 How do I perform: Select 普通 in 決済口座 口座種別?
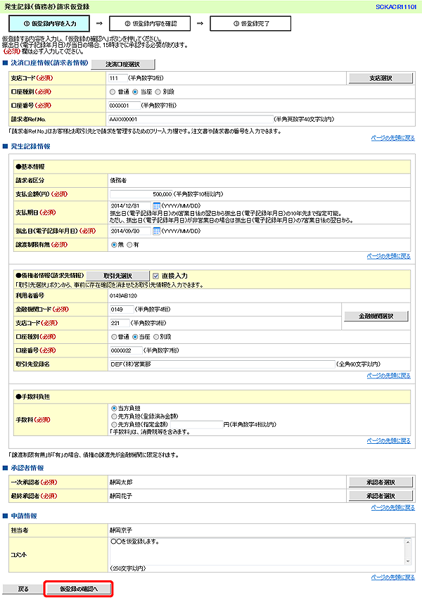(112, 92)
